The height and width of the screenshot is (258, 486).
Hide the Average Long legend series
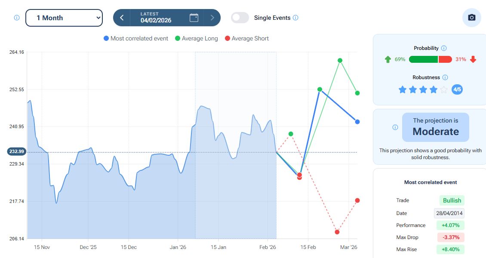pyautogui.click(x=197, y=38)
